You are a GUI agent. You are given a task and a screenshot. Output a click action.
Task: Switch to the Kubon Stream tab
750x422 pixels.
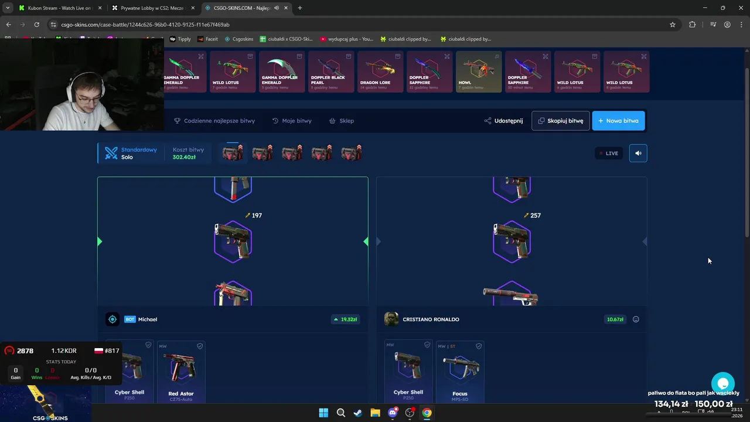tap(59, 8)
